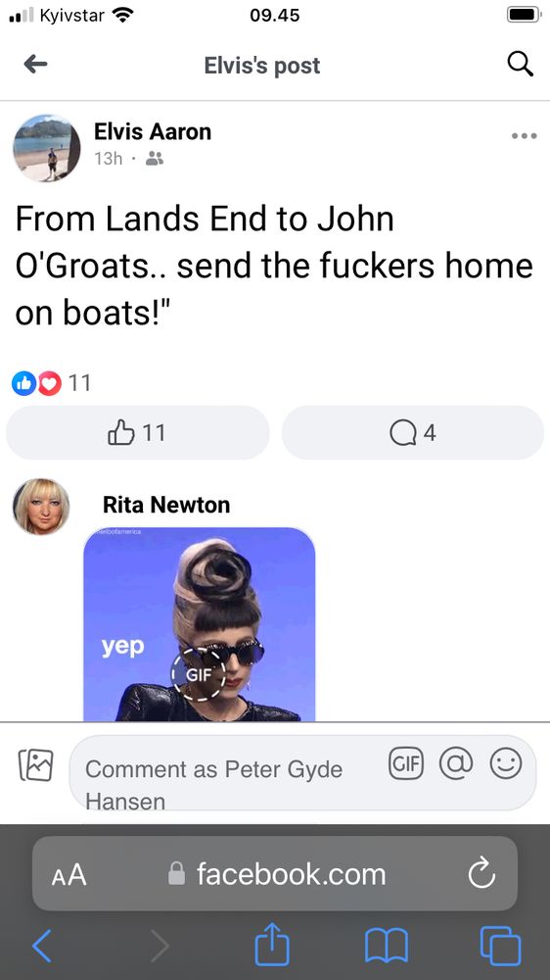Tap the Like button showing 11
The height and width of the screenshot is (980, 550).
tap(137, 432)
